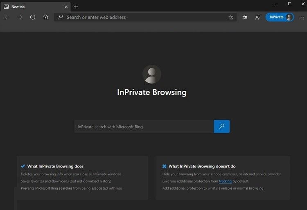Click "Hide your browsing from your school" line
Viewport: 307px width, 210px height.
221,174
